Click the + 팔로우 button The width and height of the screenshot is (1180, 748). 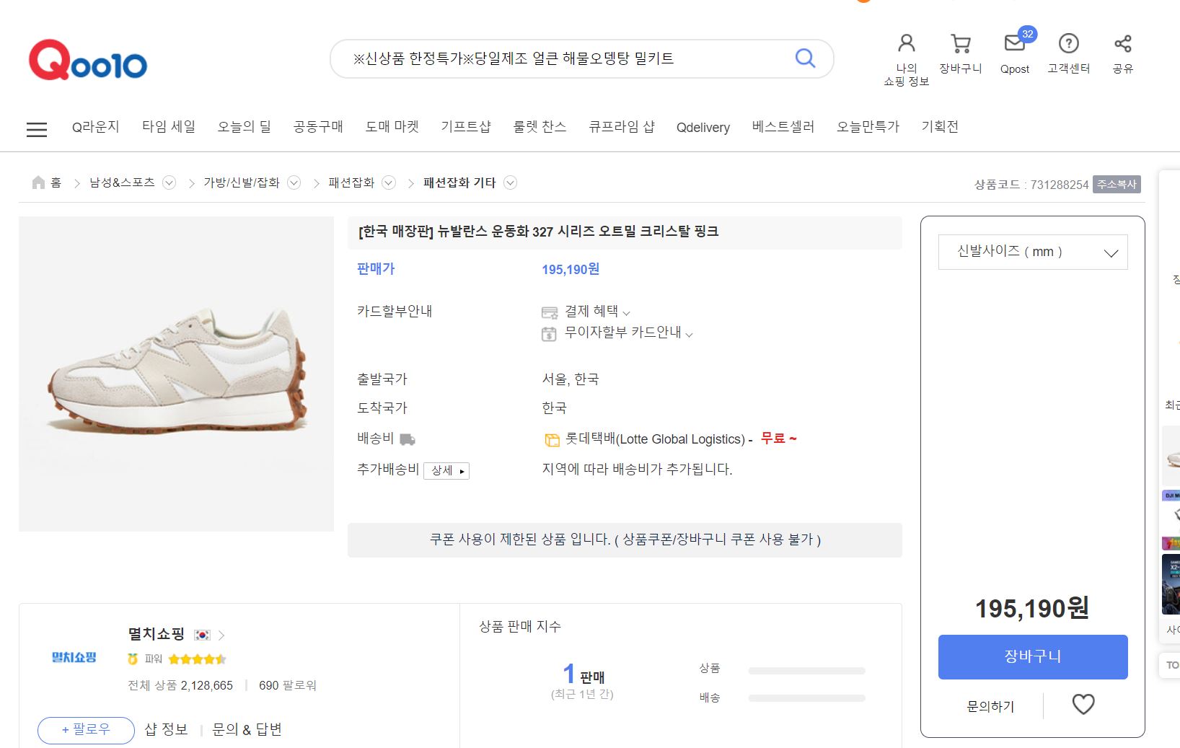coord(86,730)
